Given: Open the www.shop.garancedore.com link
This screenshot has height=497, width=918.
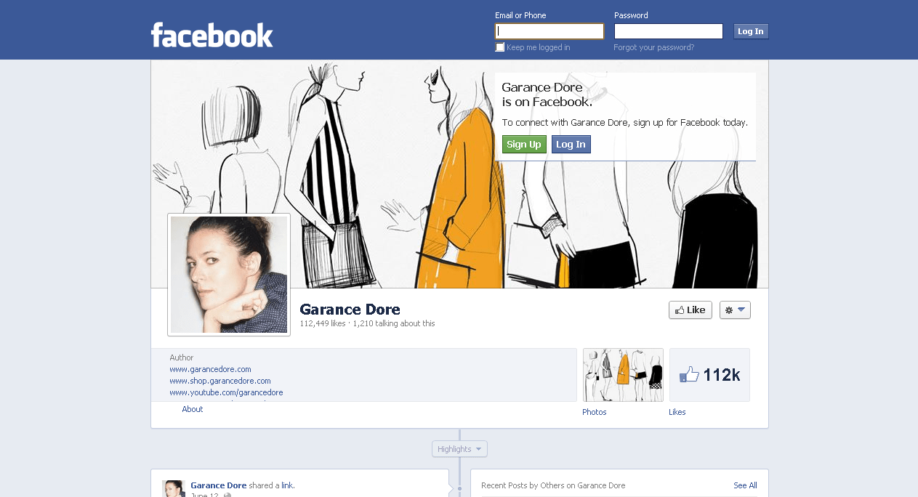Looking at the screenshot, I should click(x=220, y=381).
